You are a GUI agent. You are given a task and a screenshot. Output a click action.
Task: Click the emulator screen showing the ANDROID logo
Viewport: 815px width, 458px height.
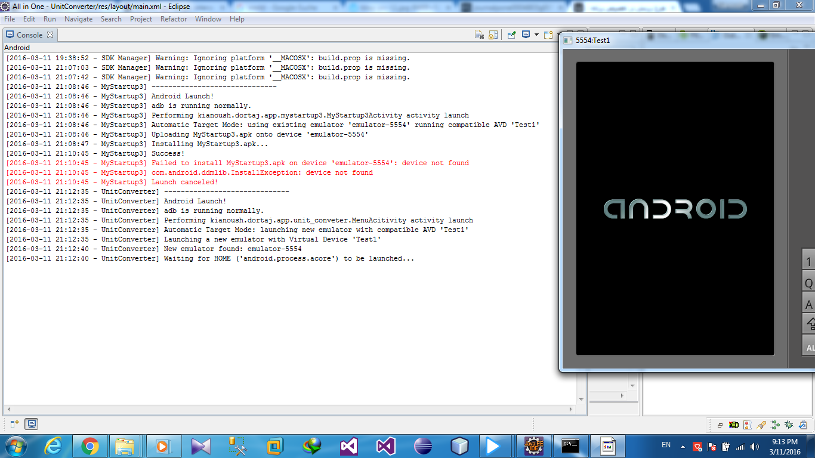(675, 209)
